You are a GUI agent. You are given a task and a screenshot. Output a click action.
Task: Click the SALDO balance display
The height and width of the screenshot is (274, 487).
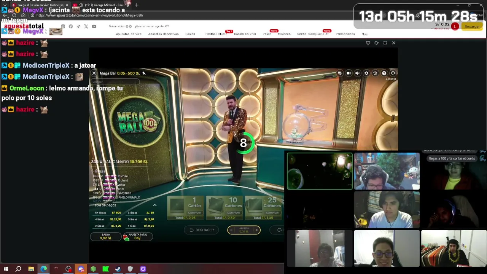(106, 237)
